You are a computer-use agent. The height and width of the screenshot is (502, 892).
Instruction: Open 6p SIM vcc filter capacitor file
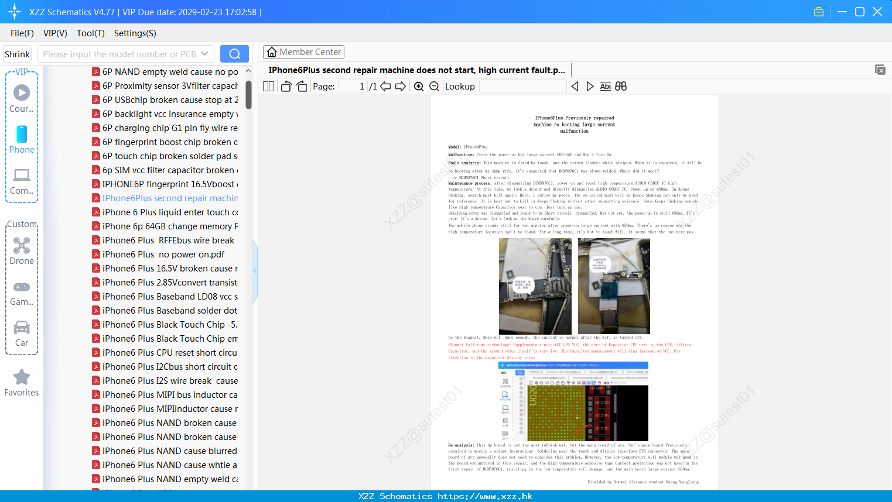click(165, 170)
